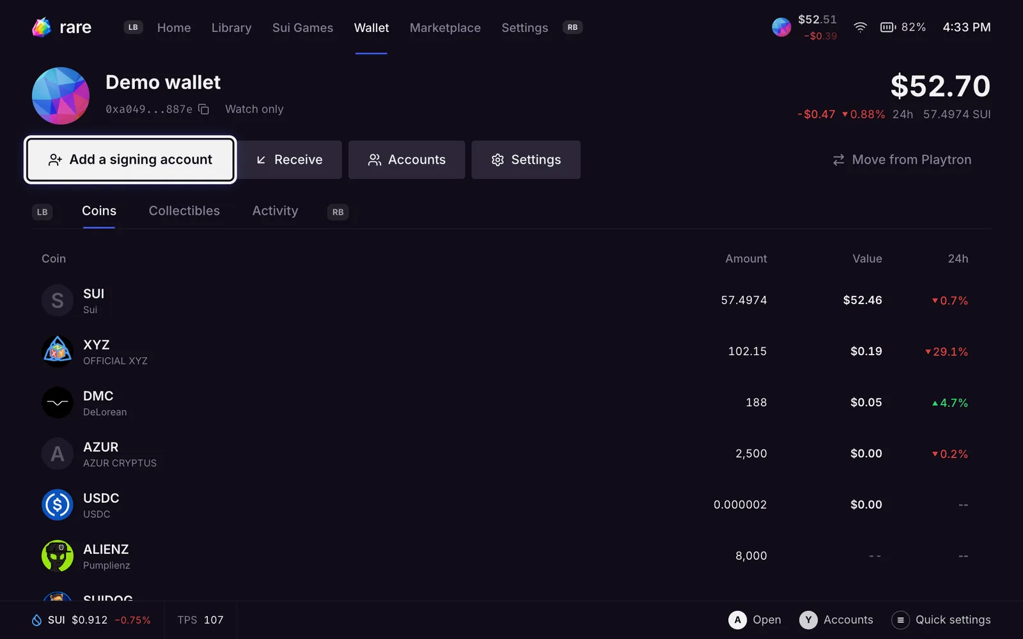Click the USDC coin icon
The image size is (1023, 639).
tap(58, 505)
